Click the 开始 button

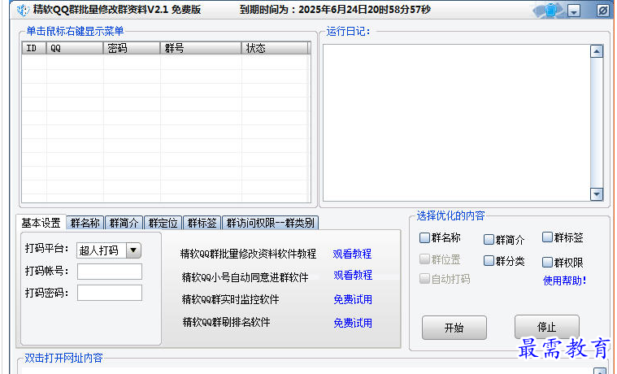pyautogui.click(x=454, y=328)
